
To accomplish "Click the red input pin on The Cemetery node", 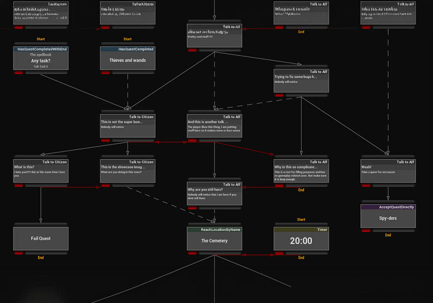I will 192,253.
